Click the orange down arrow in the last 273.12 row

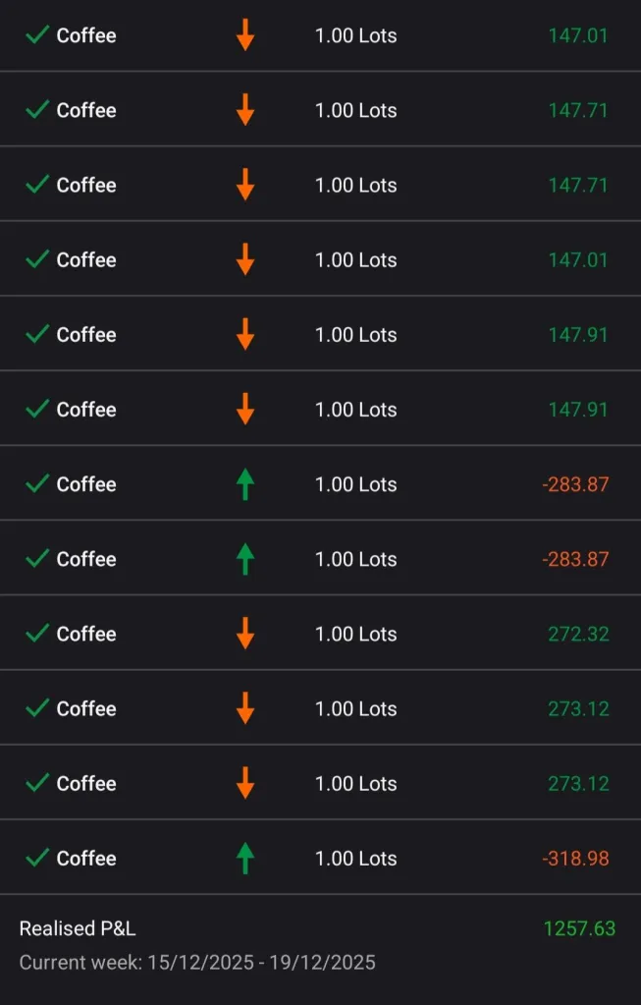click(x=245, y=784)
